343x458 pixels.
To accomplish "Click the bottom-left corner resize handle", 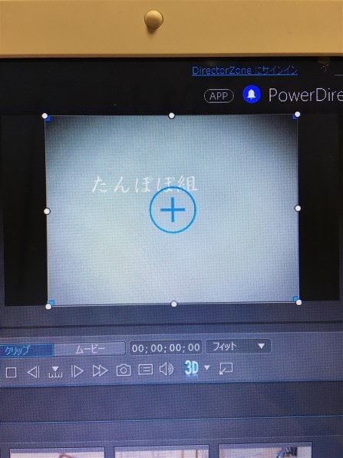I will tap(48, 307).
